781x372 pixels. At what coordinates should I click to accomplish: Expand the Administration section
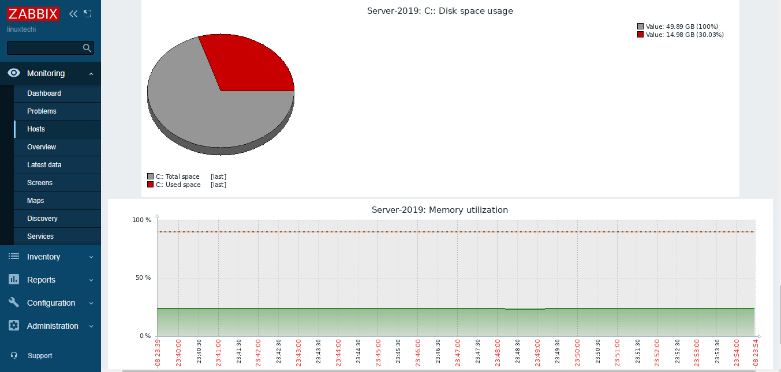click(x=90, y=326)
